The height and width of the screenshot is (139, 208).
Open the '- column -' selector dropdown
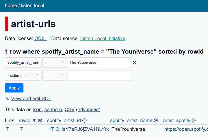23,76
